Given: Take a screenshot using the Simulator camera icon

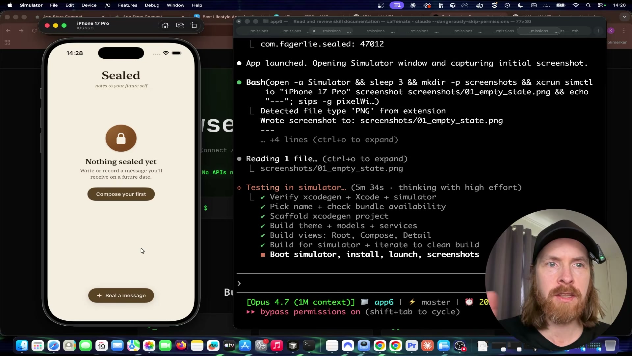Looking at the screenshot, I should point(180,25).
